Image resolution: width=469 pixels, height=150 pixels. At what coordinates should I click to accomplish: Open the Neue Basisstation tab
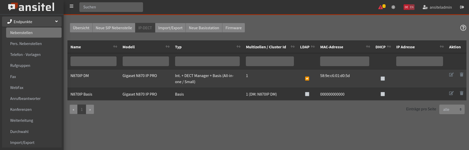[x=204, y=28]
